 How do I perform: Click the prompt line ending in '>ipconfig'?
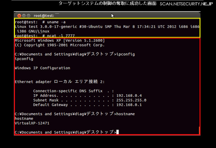click(x=75, y=54)
